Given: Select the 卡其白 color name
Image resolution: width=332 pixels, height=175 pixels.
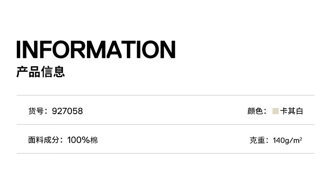Looking at the screenshot, I should tap(292, 111).
